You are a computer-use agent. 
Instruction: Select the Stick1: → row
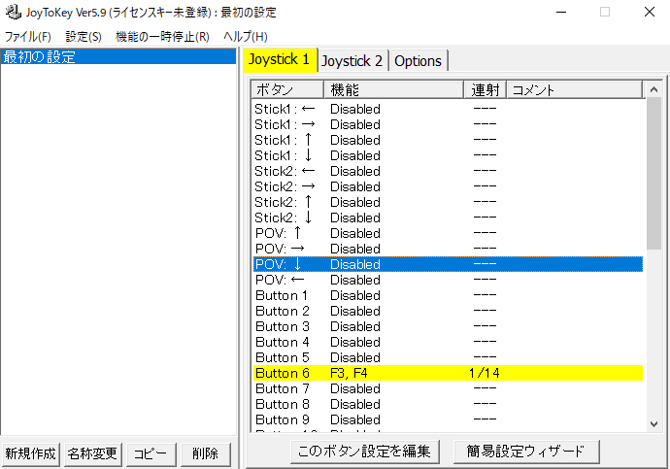click(448, 124)
